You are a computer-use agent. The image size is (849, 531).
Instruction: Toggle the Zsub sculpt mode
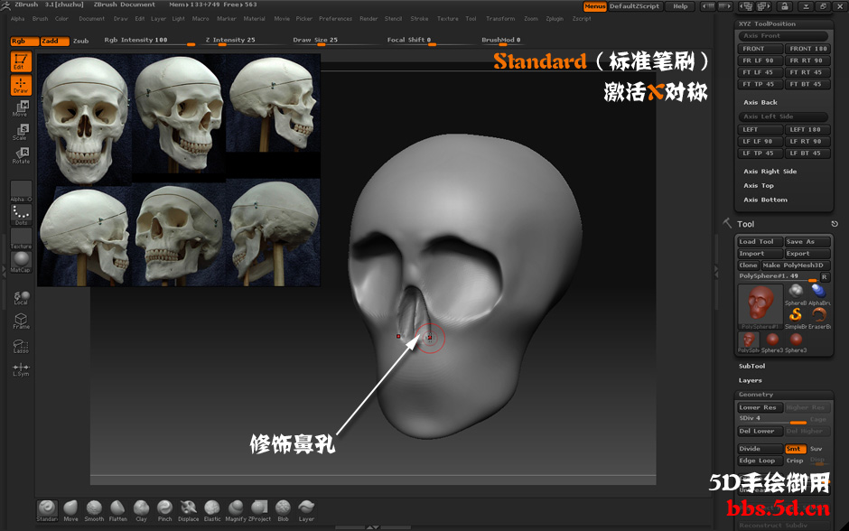(x=80, y=42)
